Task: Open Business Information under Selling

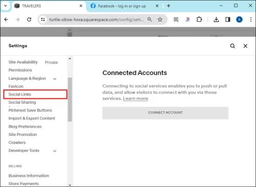Action: [x=29, y=176]
